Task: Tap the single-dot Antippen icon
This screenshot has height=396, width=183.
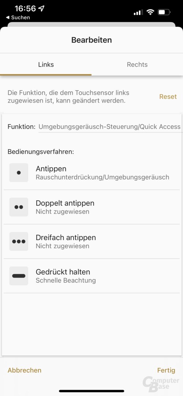Action: (x=19, y=173)
